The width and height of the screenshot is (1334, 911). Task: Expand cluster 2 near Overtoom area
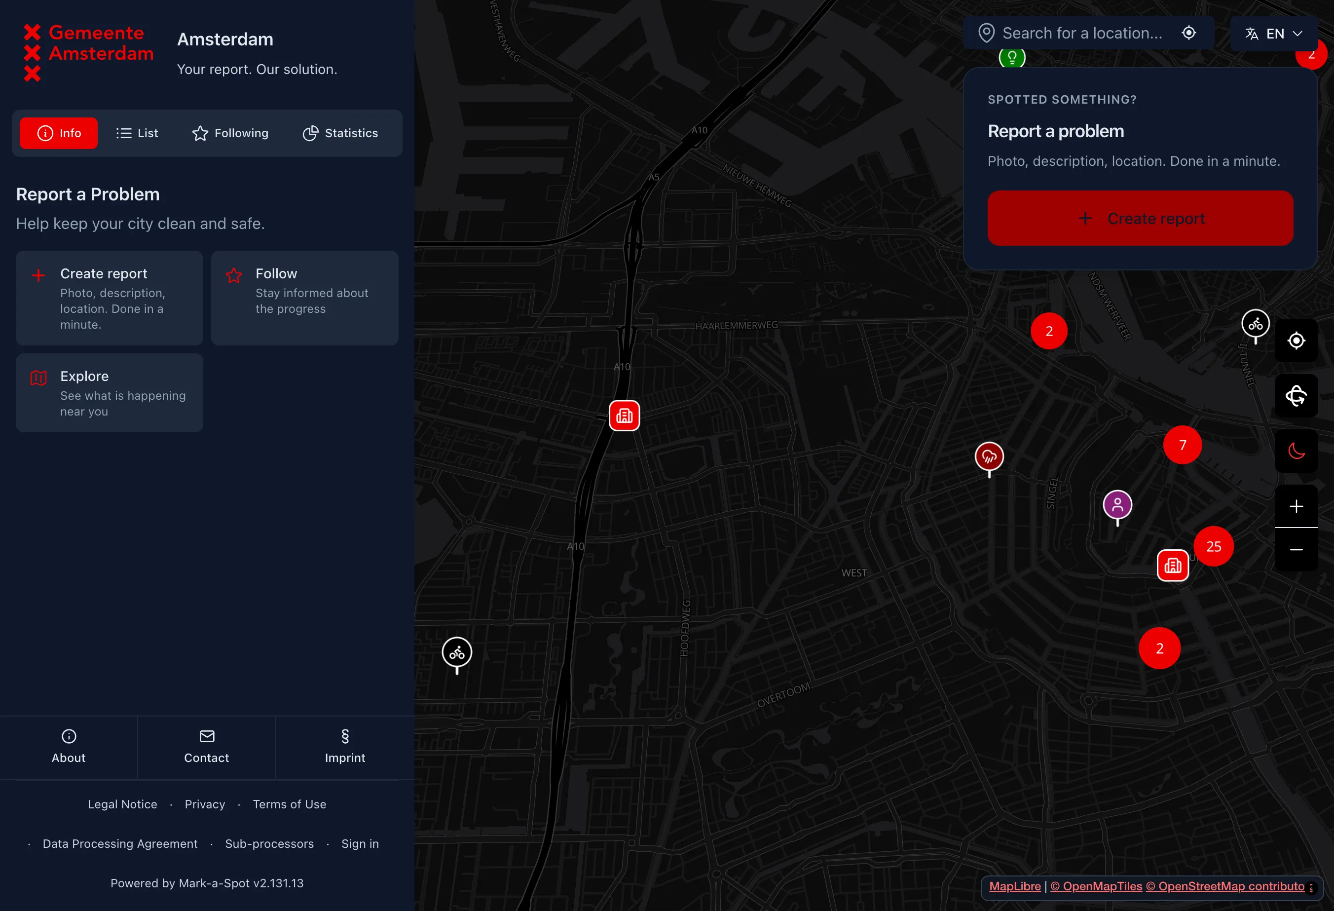1159,648
